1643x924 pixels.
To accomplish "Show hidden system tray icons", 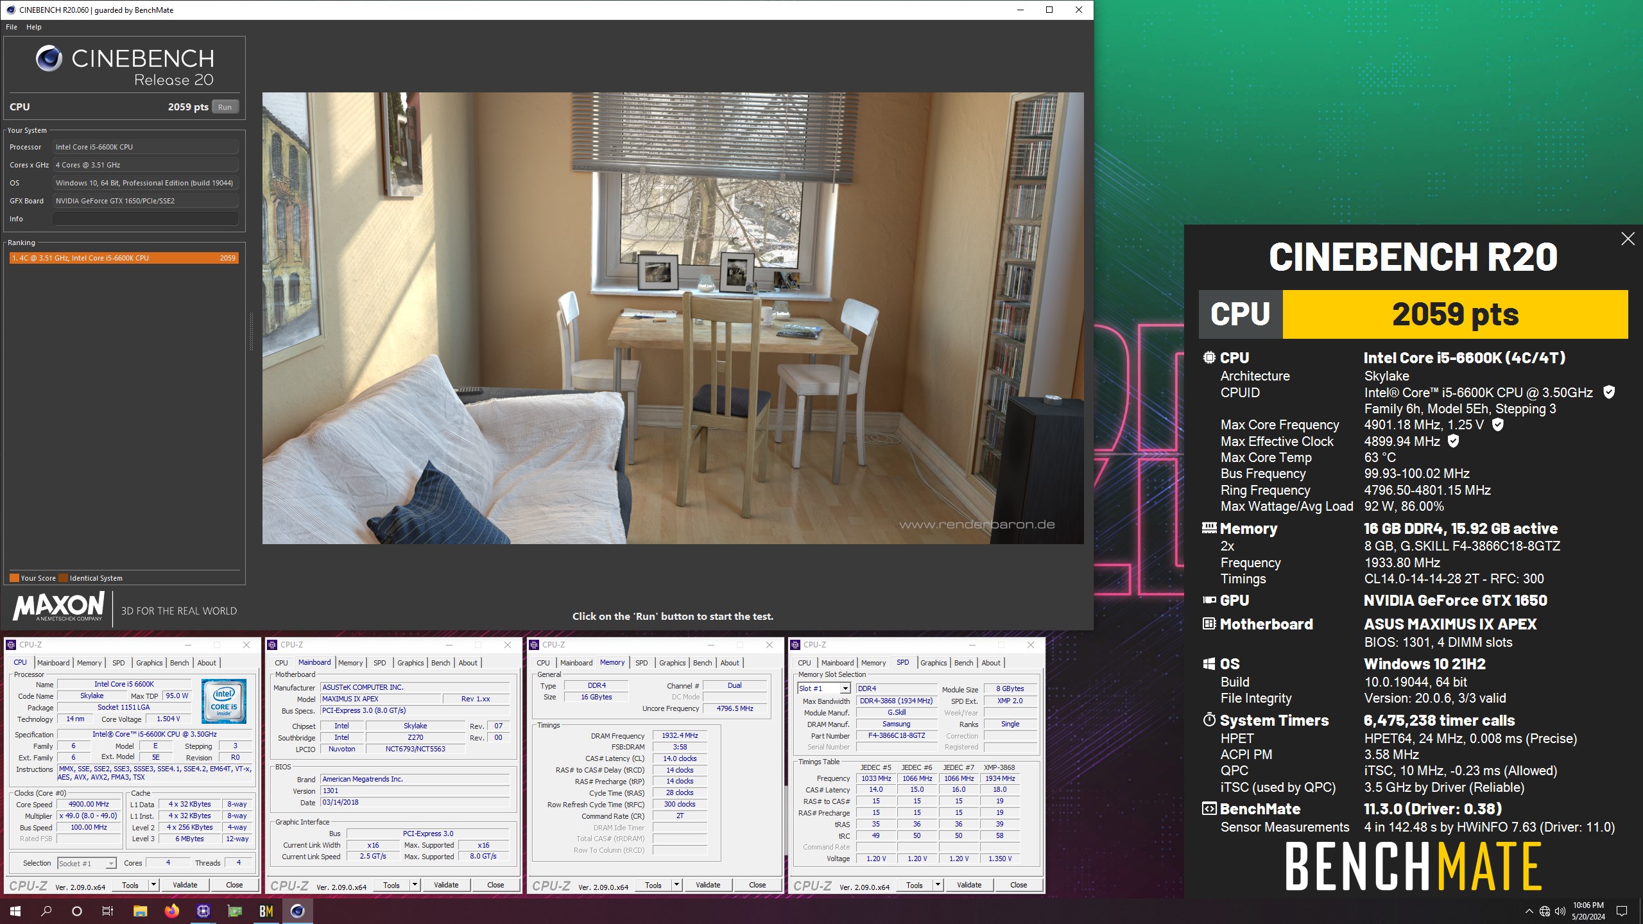I will point(1529,911).
